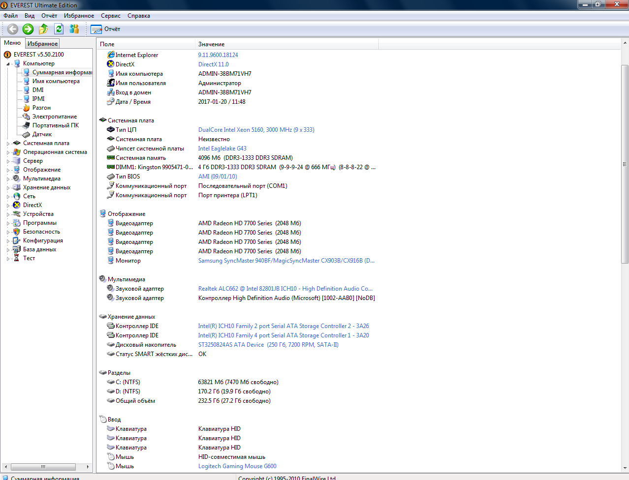Click the green Forward arrow toolbar icon
Screen dimensions: 629x480
point(28,29)
